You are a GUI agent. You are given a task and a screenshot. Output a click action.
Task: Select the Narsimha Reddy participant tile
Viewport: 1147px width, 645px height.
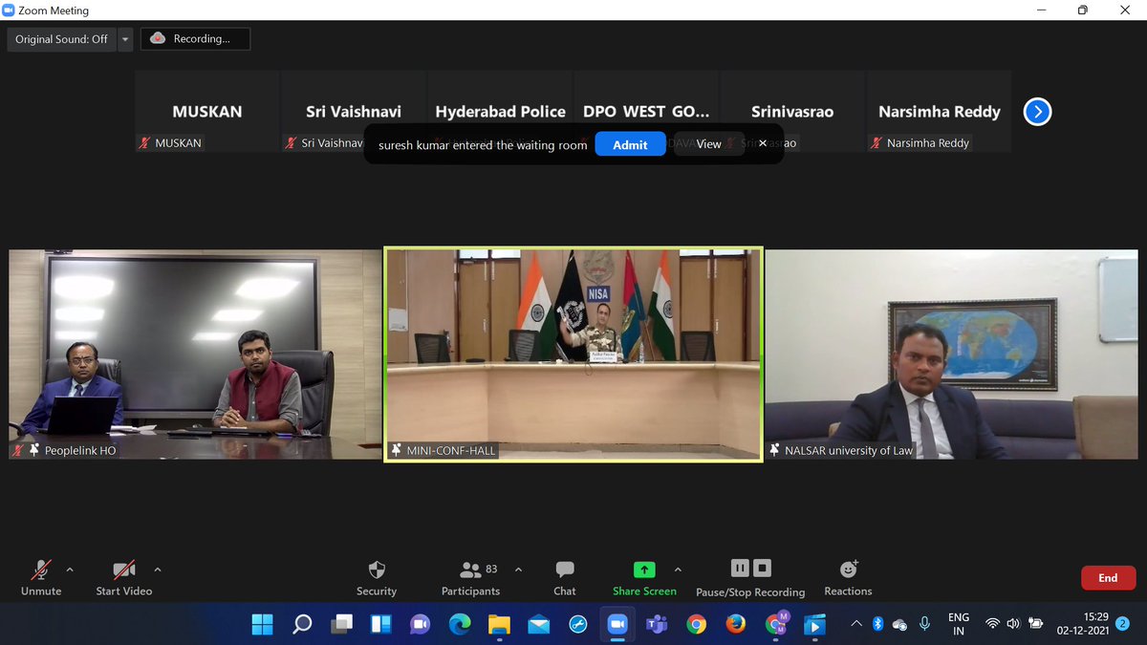[939, 112]
